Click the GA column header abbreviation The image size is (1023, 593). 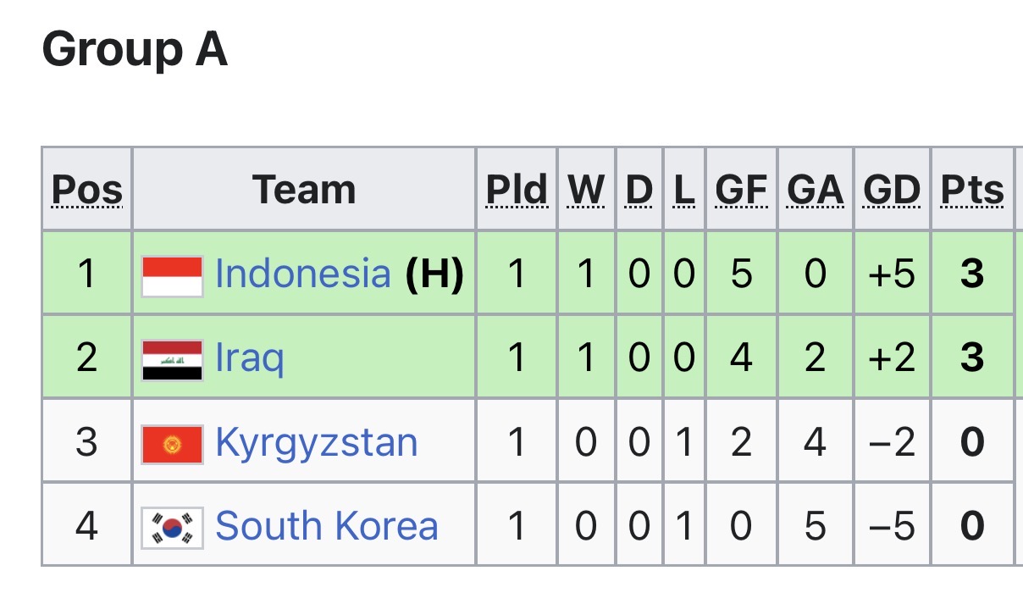816,190
